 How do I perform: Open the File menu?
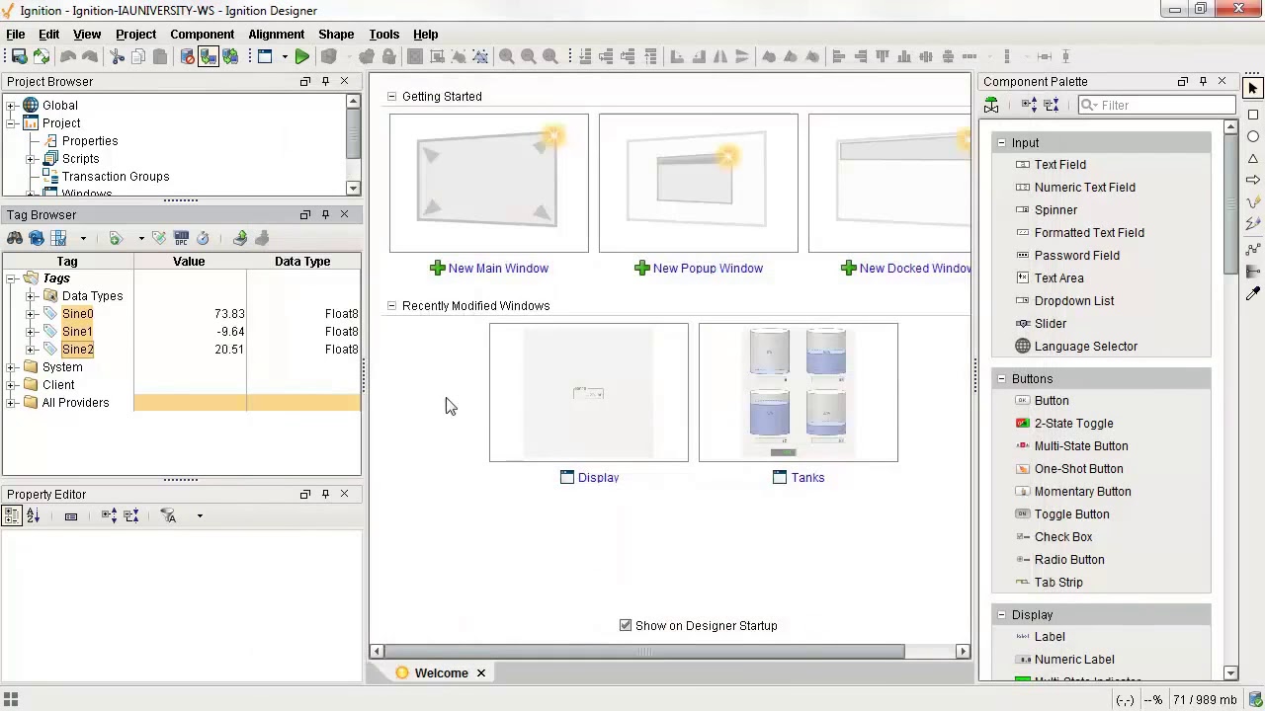pos(16,34)
